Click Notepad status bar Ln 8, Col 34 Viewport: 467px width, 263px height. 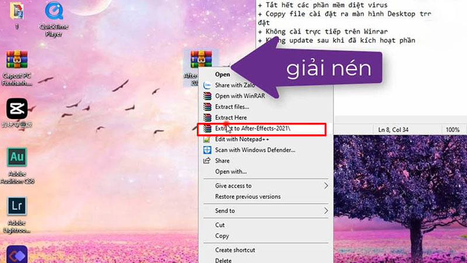(393, 130)
